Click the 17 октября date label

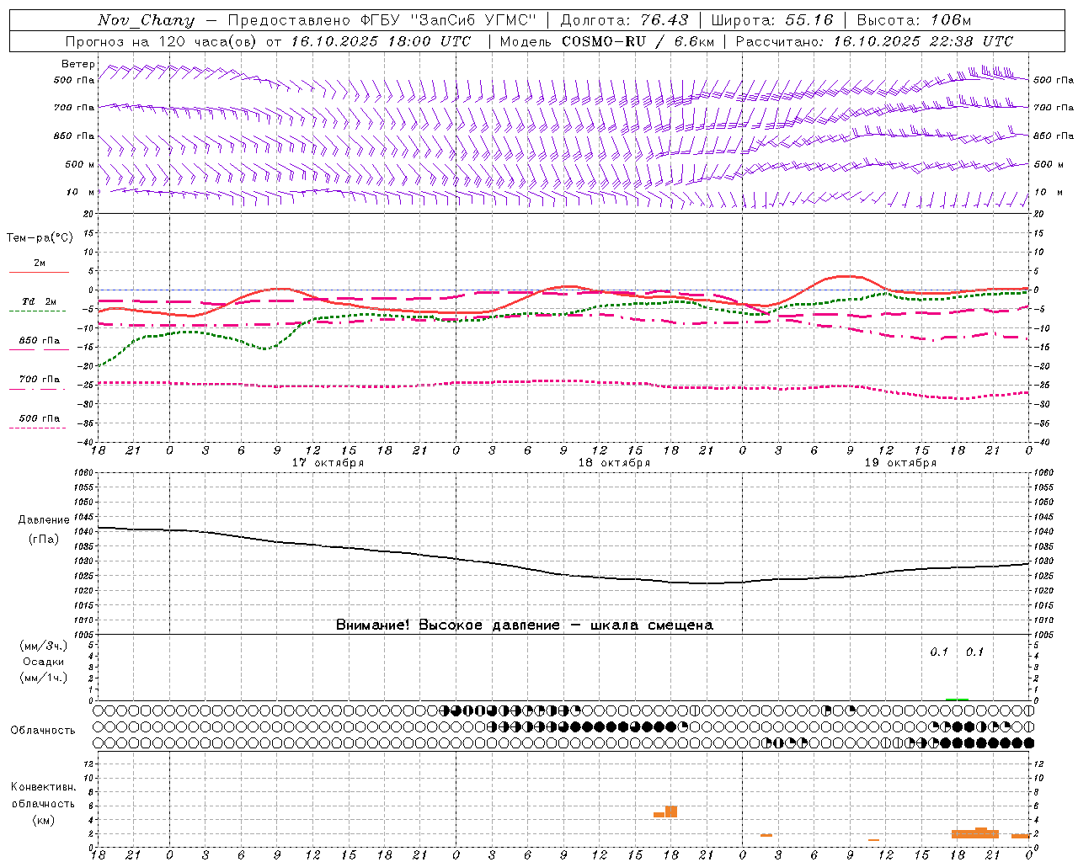tap(328, 462)
